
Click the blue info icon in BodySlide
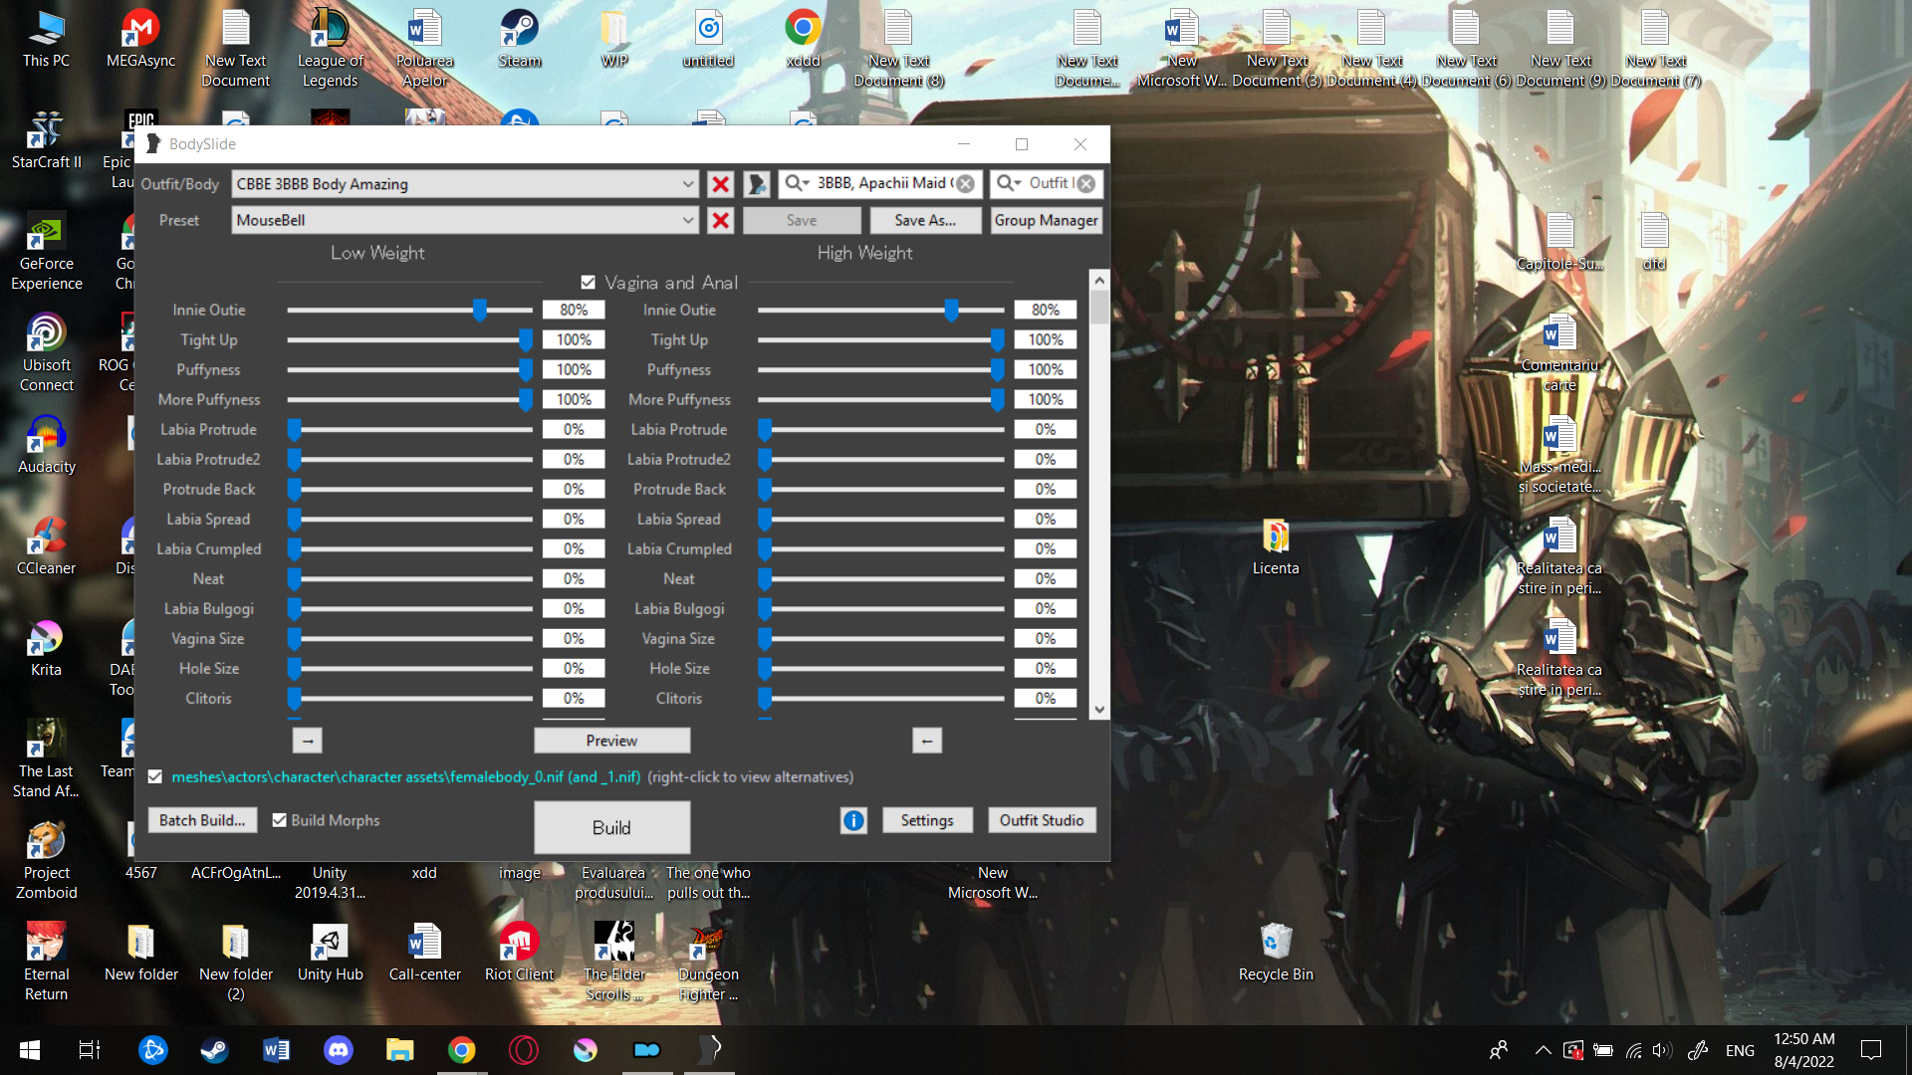(x=853, y=820)
